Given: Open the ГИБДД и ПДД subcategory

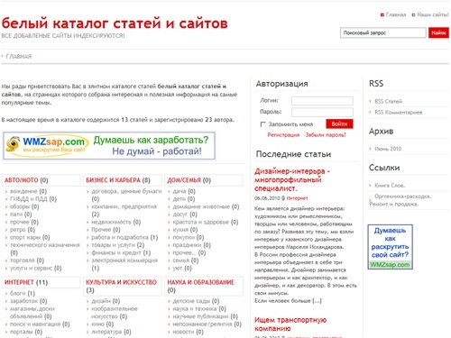Looking at the screenshot, I should [x=29, y=199].
